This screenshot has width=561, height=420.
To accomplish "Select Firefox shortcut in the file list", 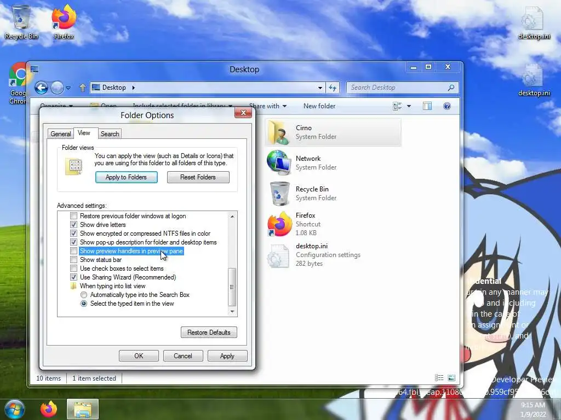I will pos(280,224).
